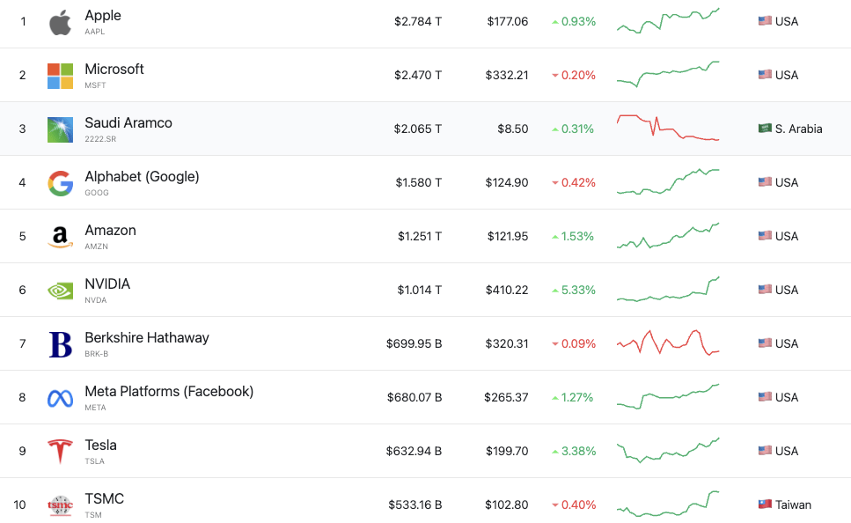Click Saudi Aramco's red price sparkline
The image size is (851, 523).
(668, 129)
